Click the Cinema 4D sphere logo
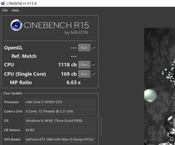Image resolution: width=175 pixels, height=145 pixels. (x=16, y=25)
